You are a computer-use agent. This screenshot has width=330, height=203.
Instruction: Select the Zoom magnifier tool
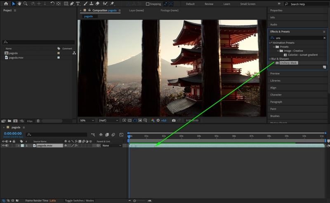click(26, 4)
